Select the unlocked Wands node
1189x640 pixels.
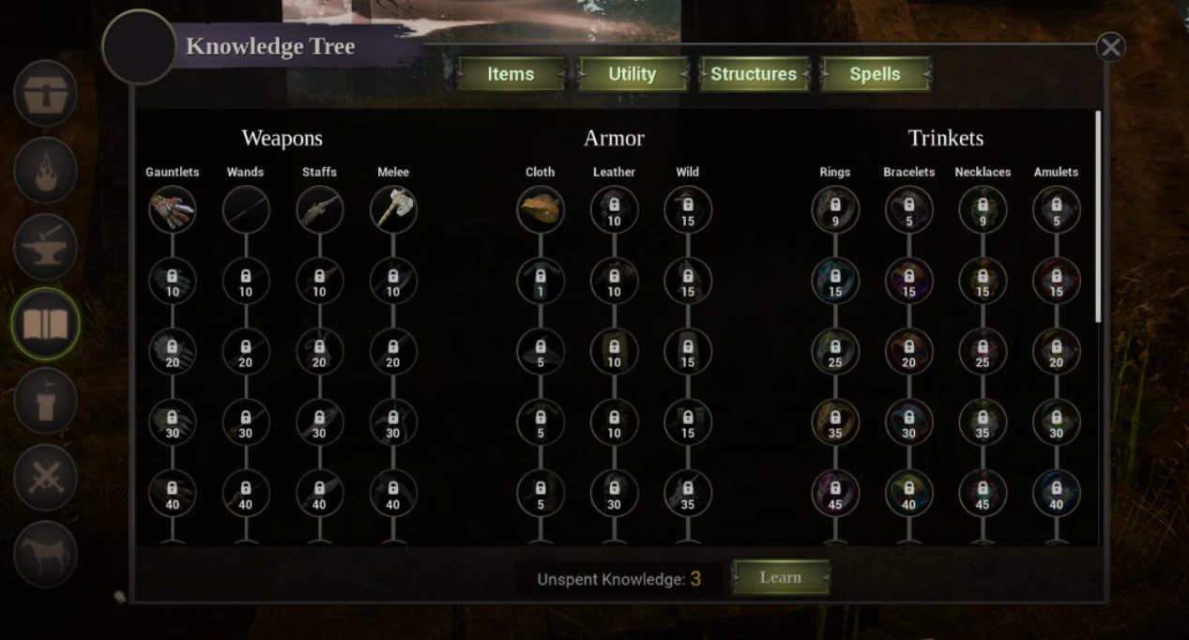(x=246, y=209)
